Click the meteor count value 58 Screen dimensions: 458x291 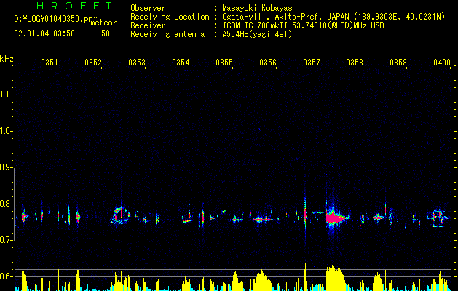point(106,33)
